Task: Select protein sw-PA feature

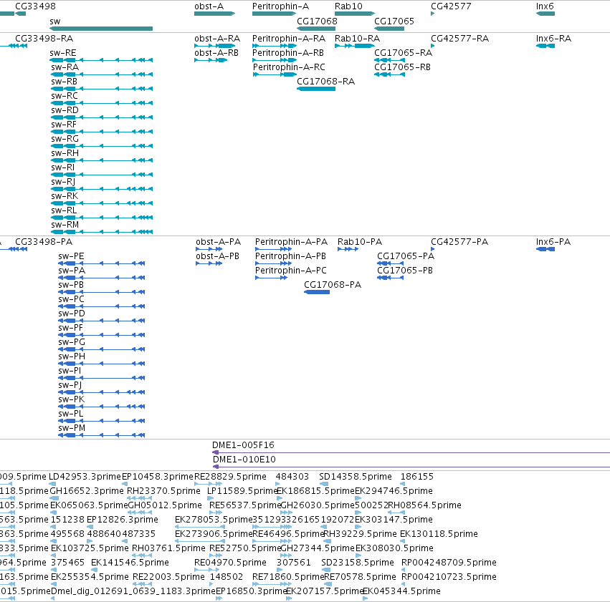Action: (102, 278)
